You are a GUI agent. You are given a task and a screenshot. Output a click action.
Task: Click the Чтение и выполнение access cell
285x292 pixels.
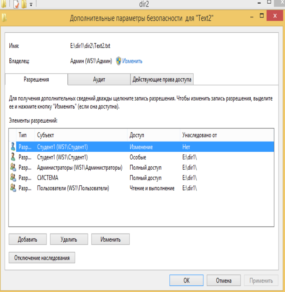(152, 188)
